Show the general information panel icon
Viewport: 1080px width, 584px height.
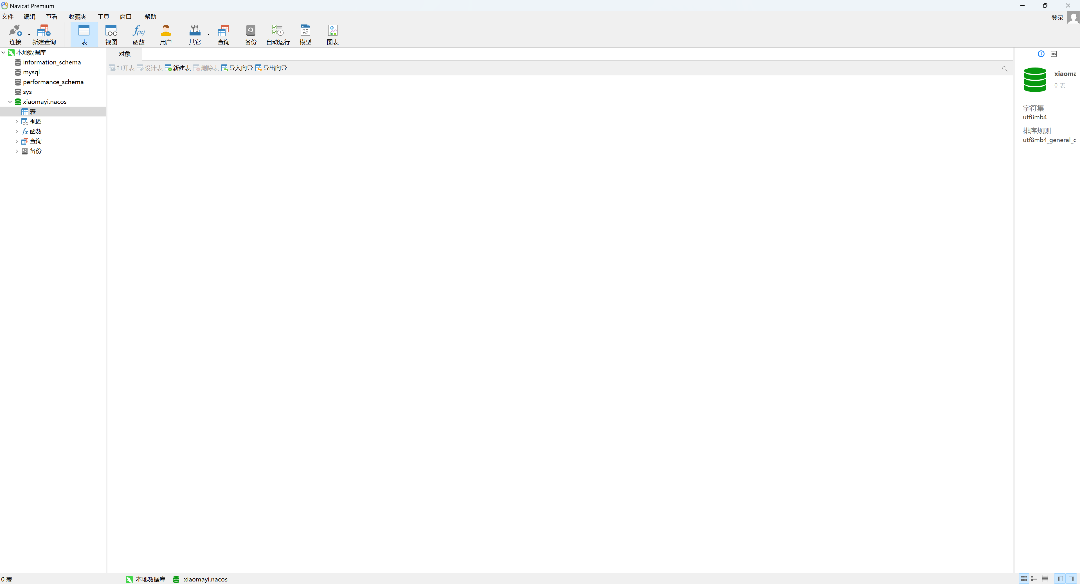pos(1041,54)
